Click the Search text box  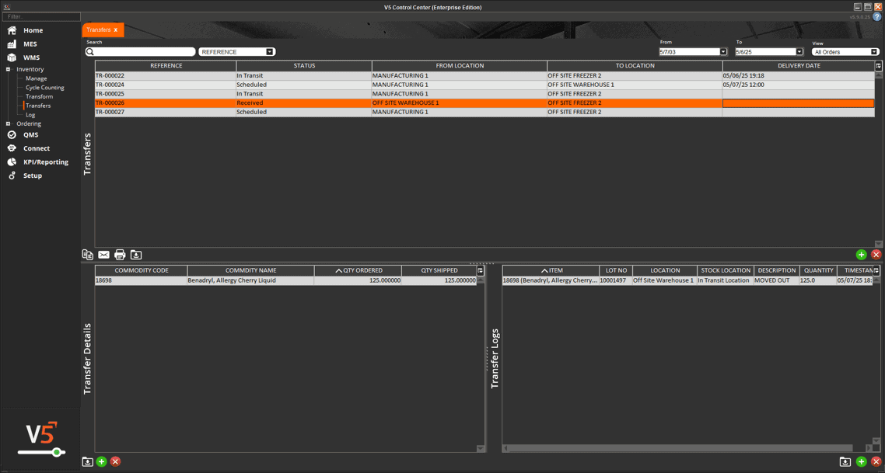coord(140,52)
